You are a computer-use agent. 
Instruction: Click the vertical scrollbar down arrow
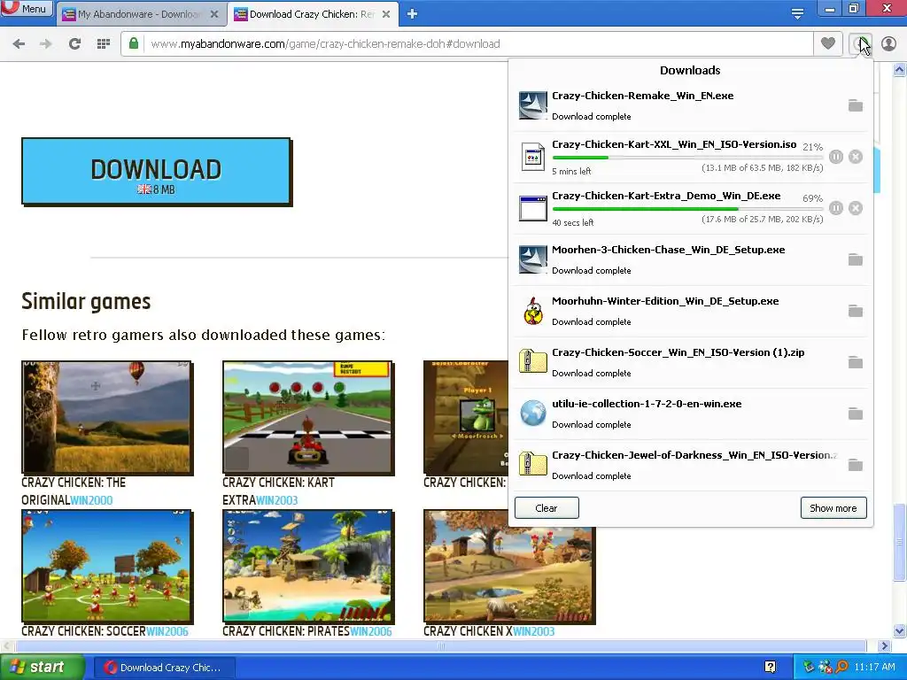tap(900, 630)
